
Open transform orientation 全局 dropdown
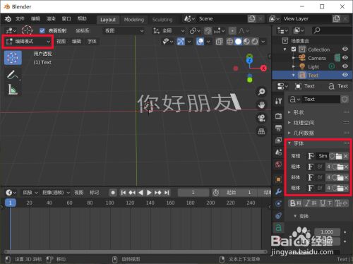tap(169, 31)
